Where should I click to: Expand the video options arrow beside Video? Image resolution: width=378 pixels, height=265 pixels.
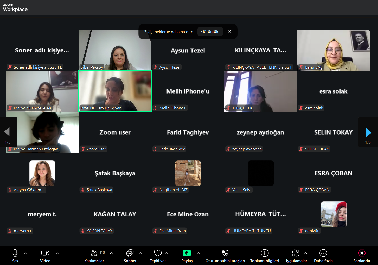coord(57,253)
